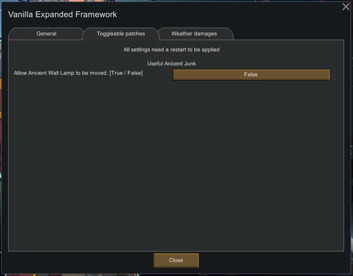Viewport: 353px width, 276px height.
Task: Click the empty area of the settings panel
Action: click(176, 163)
